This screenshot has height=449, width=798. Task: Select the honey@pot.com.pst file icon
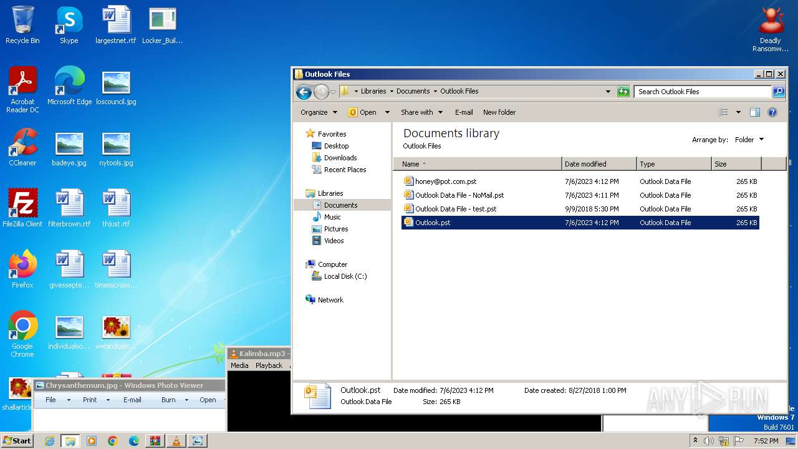point(409,181)
